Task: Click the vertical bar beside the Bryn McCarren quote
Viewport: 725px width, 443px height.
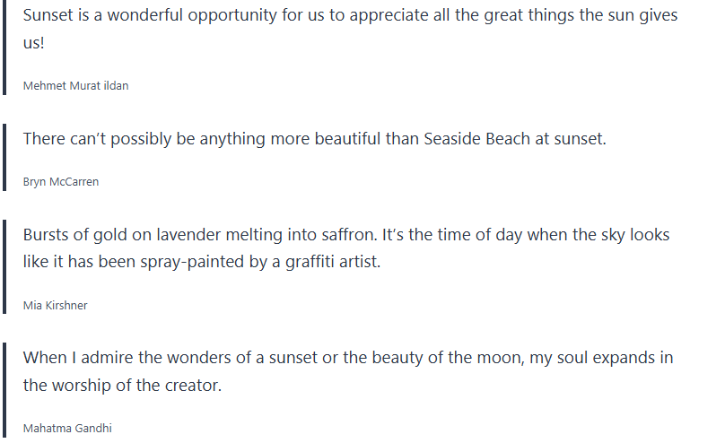Action: 4,159
